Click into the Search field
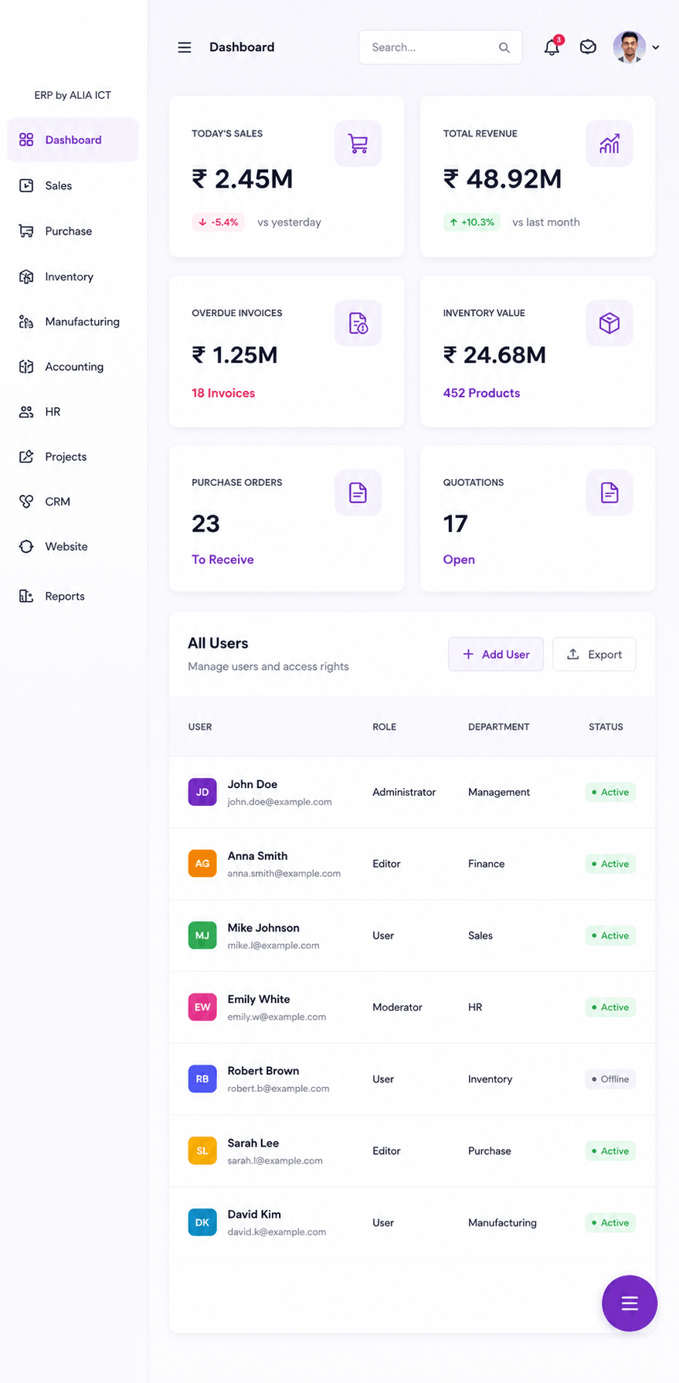Image resolution: width=679 pixels, height=1383 pixels. click(x=440, y=47)
